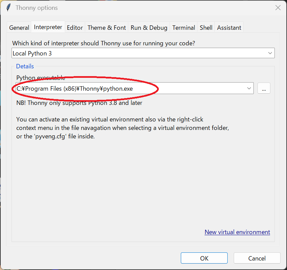This screenshot has width=287, height=270.
Task: Click the Local Python 3 combo box
Action: (143, 53)
